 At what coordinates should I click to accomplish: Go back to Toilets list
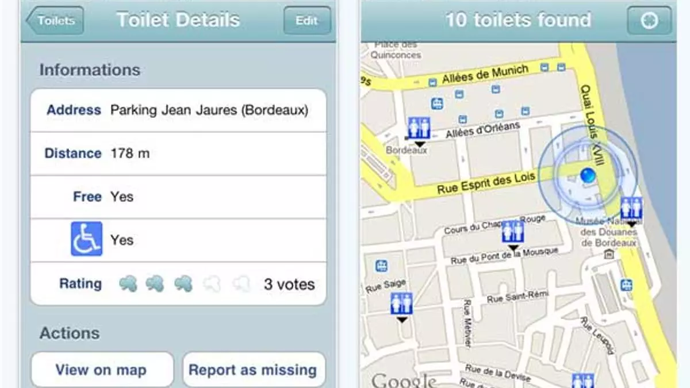[x=55, y=21]
